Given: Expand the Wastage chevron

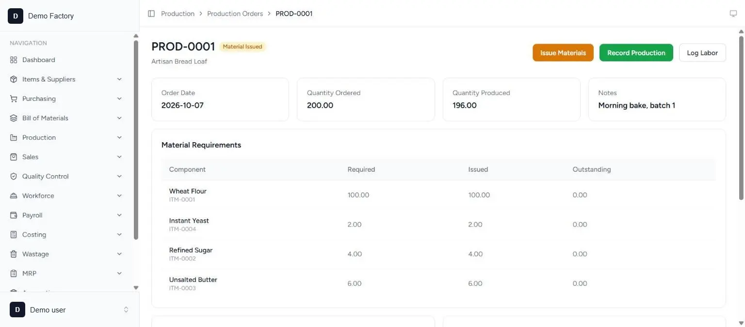Looking at the screenshot, I should [119, 254].
